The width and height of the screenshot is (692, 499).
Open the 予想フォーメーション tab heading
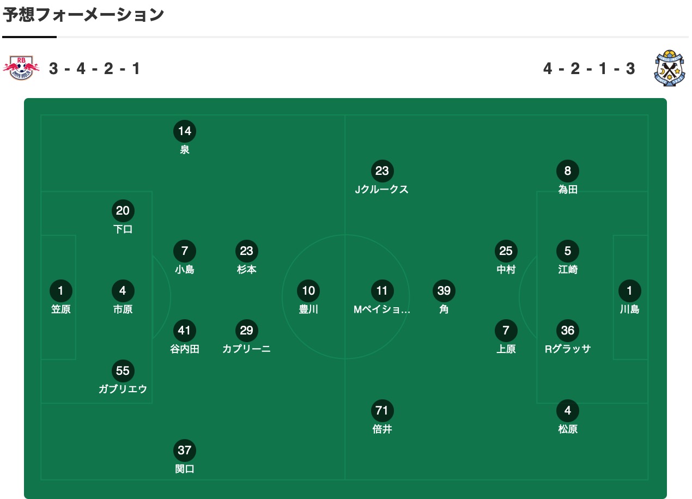(x=84, y=15)
